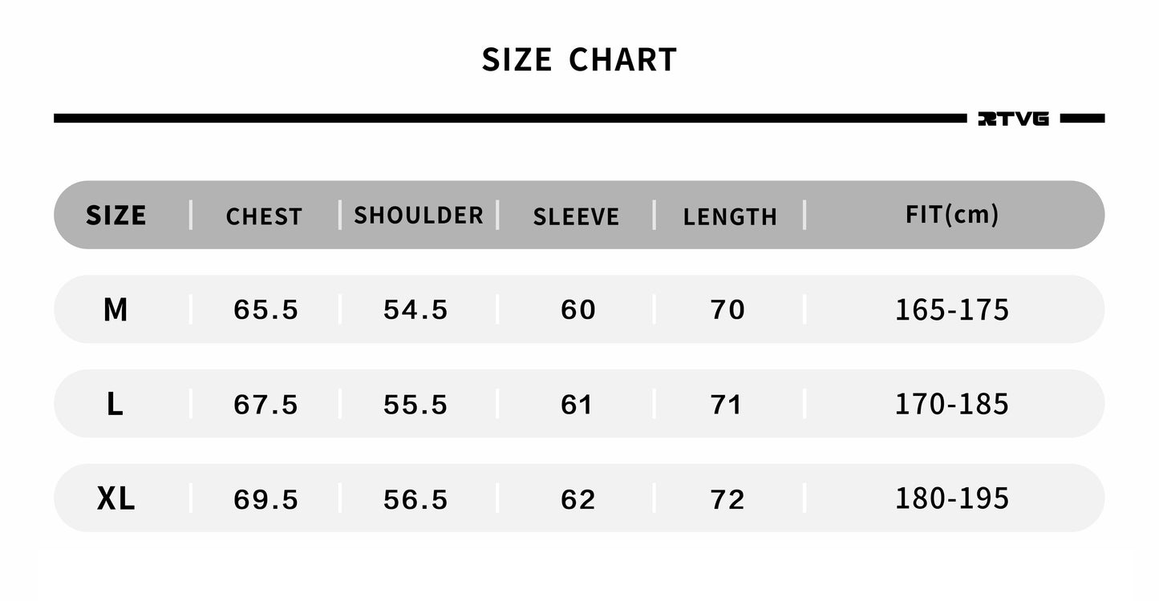The image size is (1159, 601).
Task: Click the RTVG brand logo
Action: pos(1013,119)
